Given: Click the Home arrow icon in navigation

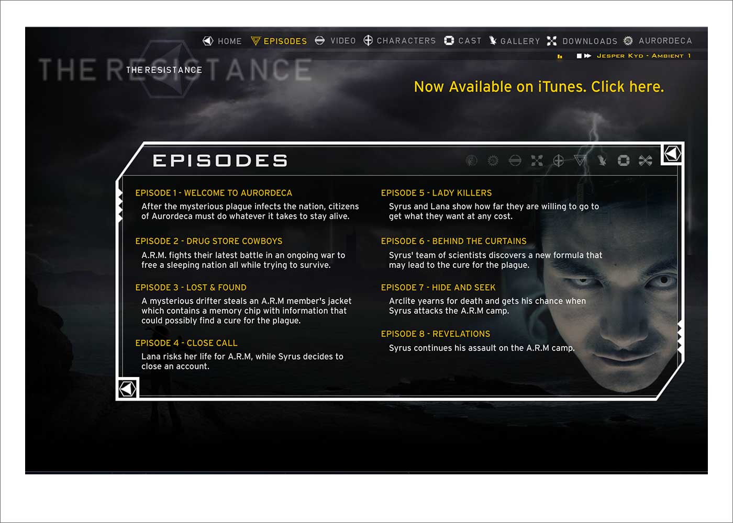Looking at the screenshot, I should point(208,41).
